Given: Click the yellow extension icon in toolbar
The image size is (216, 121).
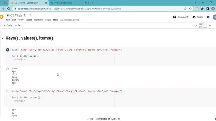Looking at the screenshot, I should coord(197,9).
